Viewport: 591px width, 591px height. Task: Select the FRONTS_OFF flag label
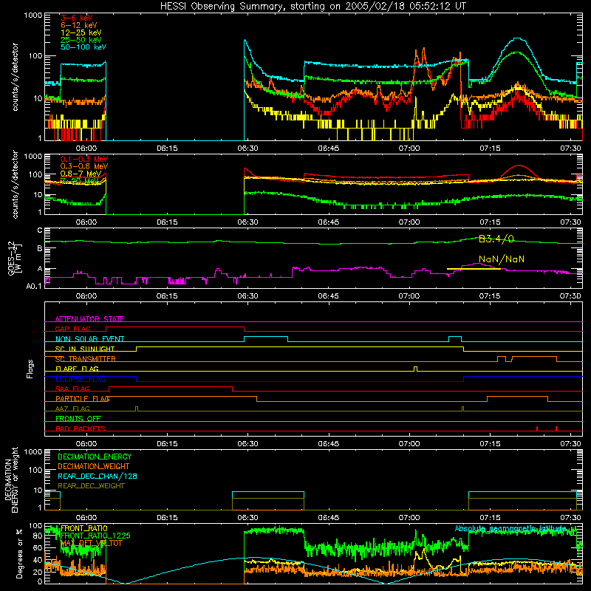pos(78,418)
